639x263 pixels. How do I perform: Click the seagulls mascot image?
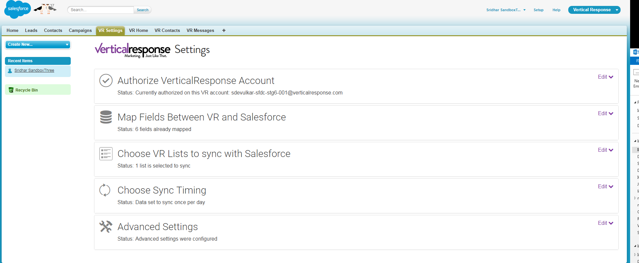point(45,9)
